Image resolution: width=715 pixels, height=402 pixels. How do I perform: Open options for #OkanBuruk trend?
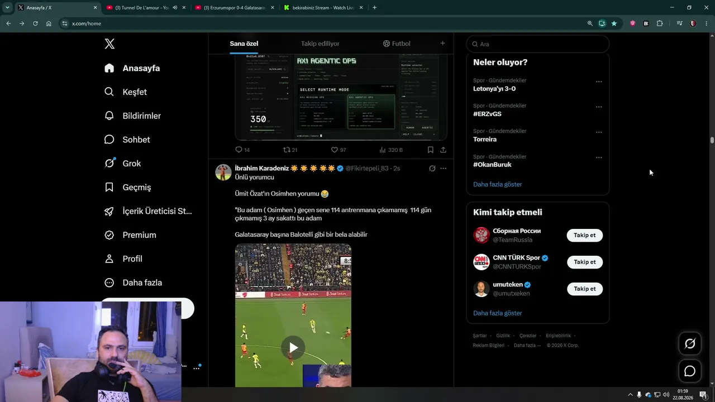(x=599, y=157)
